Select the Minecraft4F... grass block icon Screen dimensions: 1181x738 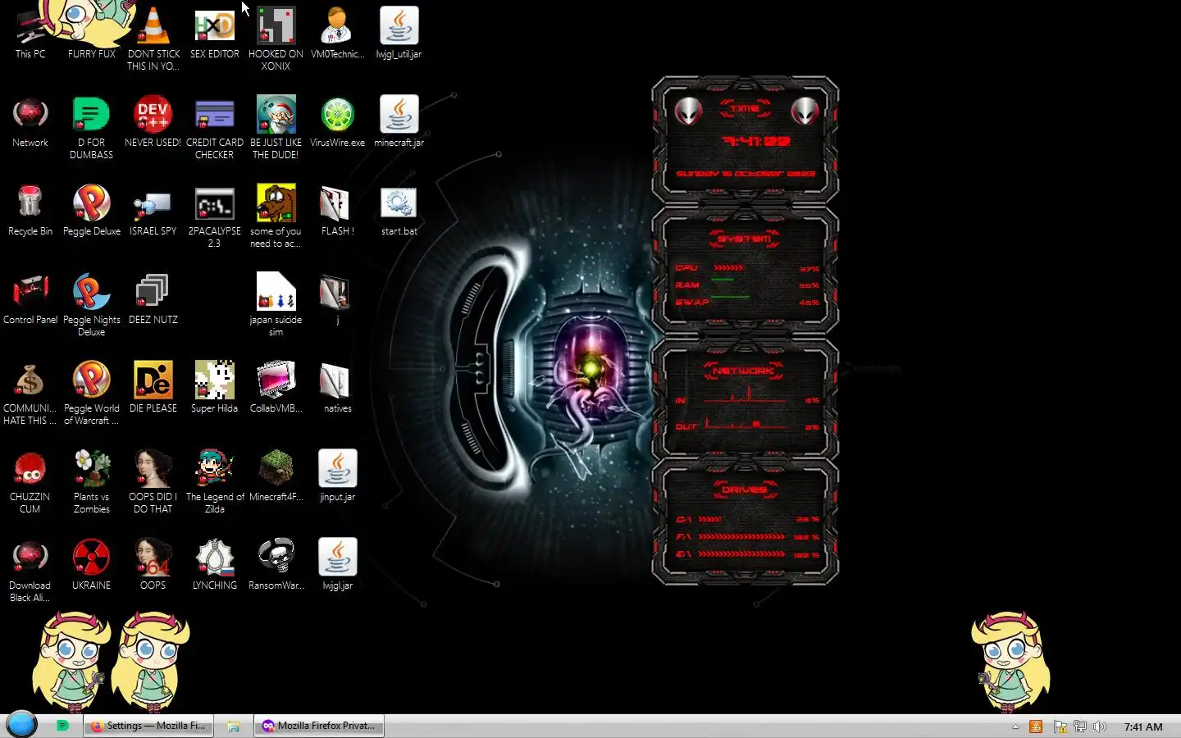pos(276,476)
